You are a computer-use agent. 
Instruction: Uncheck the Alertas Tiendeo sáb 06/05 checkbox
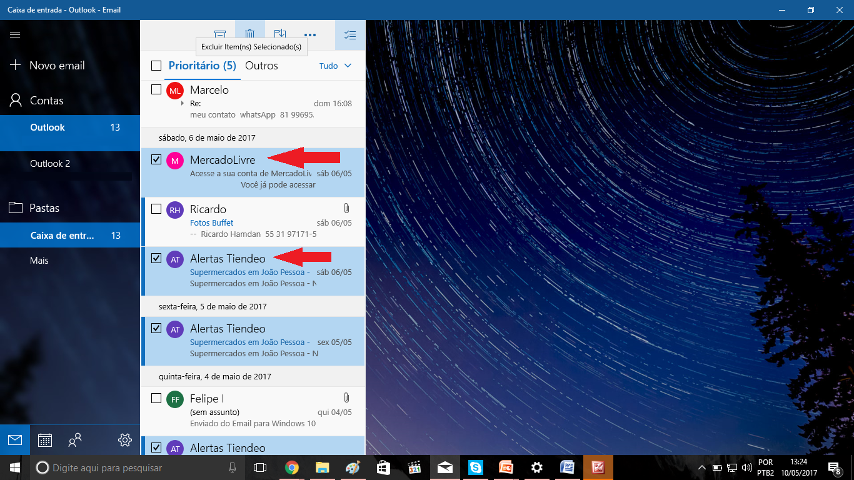[x=156, y=258]
